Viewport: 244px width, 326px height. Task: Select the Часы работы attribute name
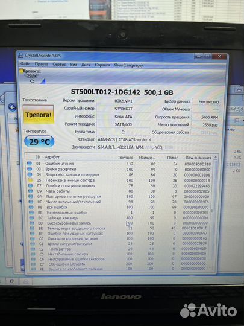pos(58,191)
